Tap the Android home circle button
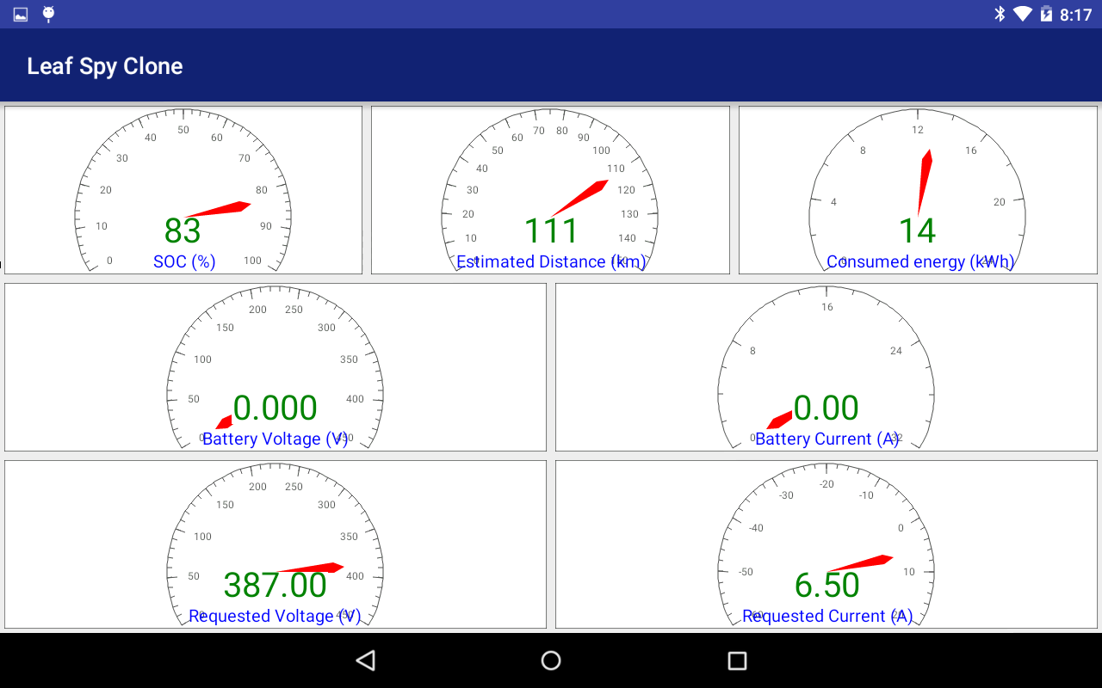Image resolution: width=1102 pixels, height=688 pixels. [x=551, y=660]
